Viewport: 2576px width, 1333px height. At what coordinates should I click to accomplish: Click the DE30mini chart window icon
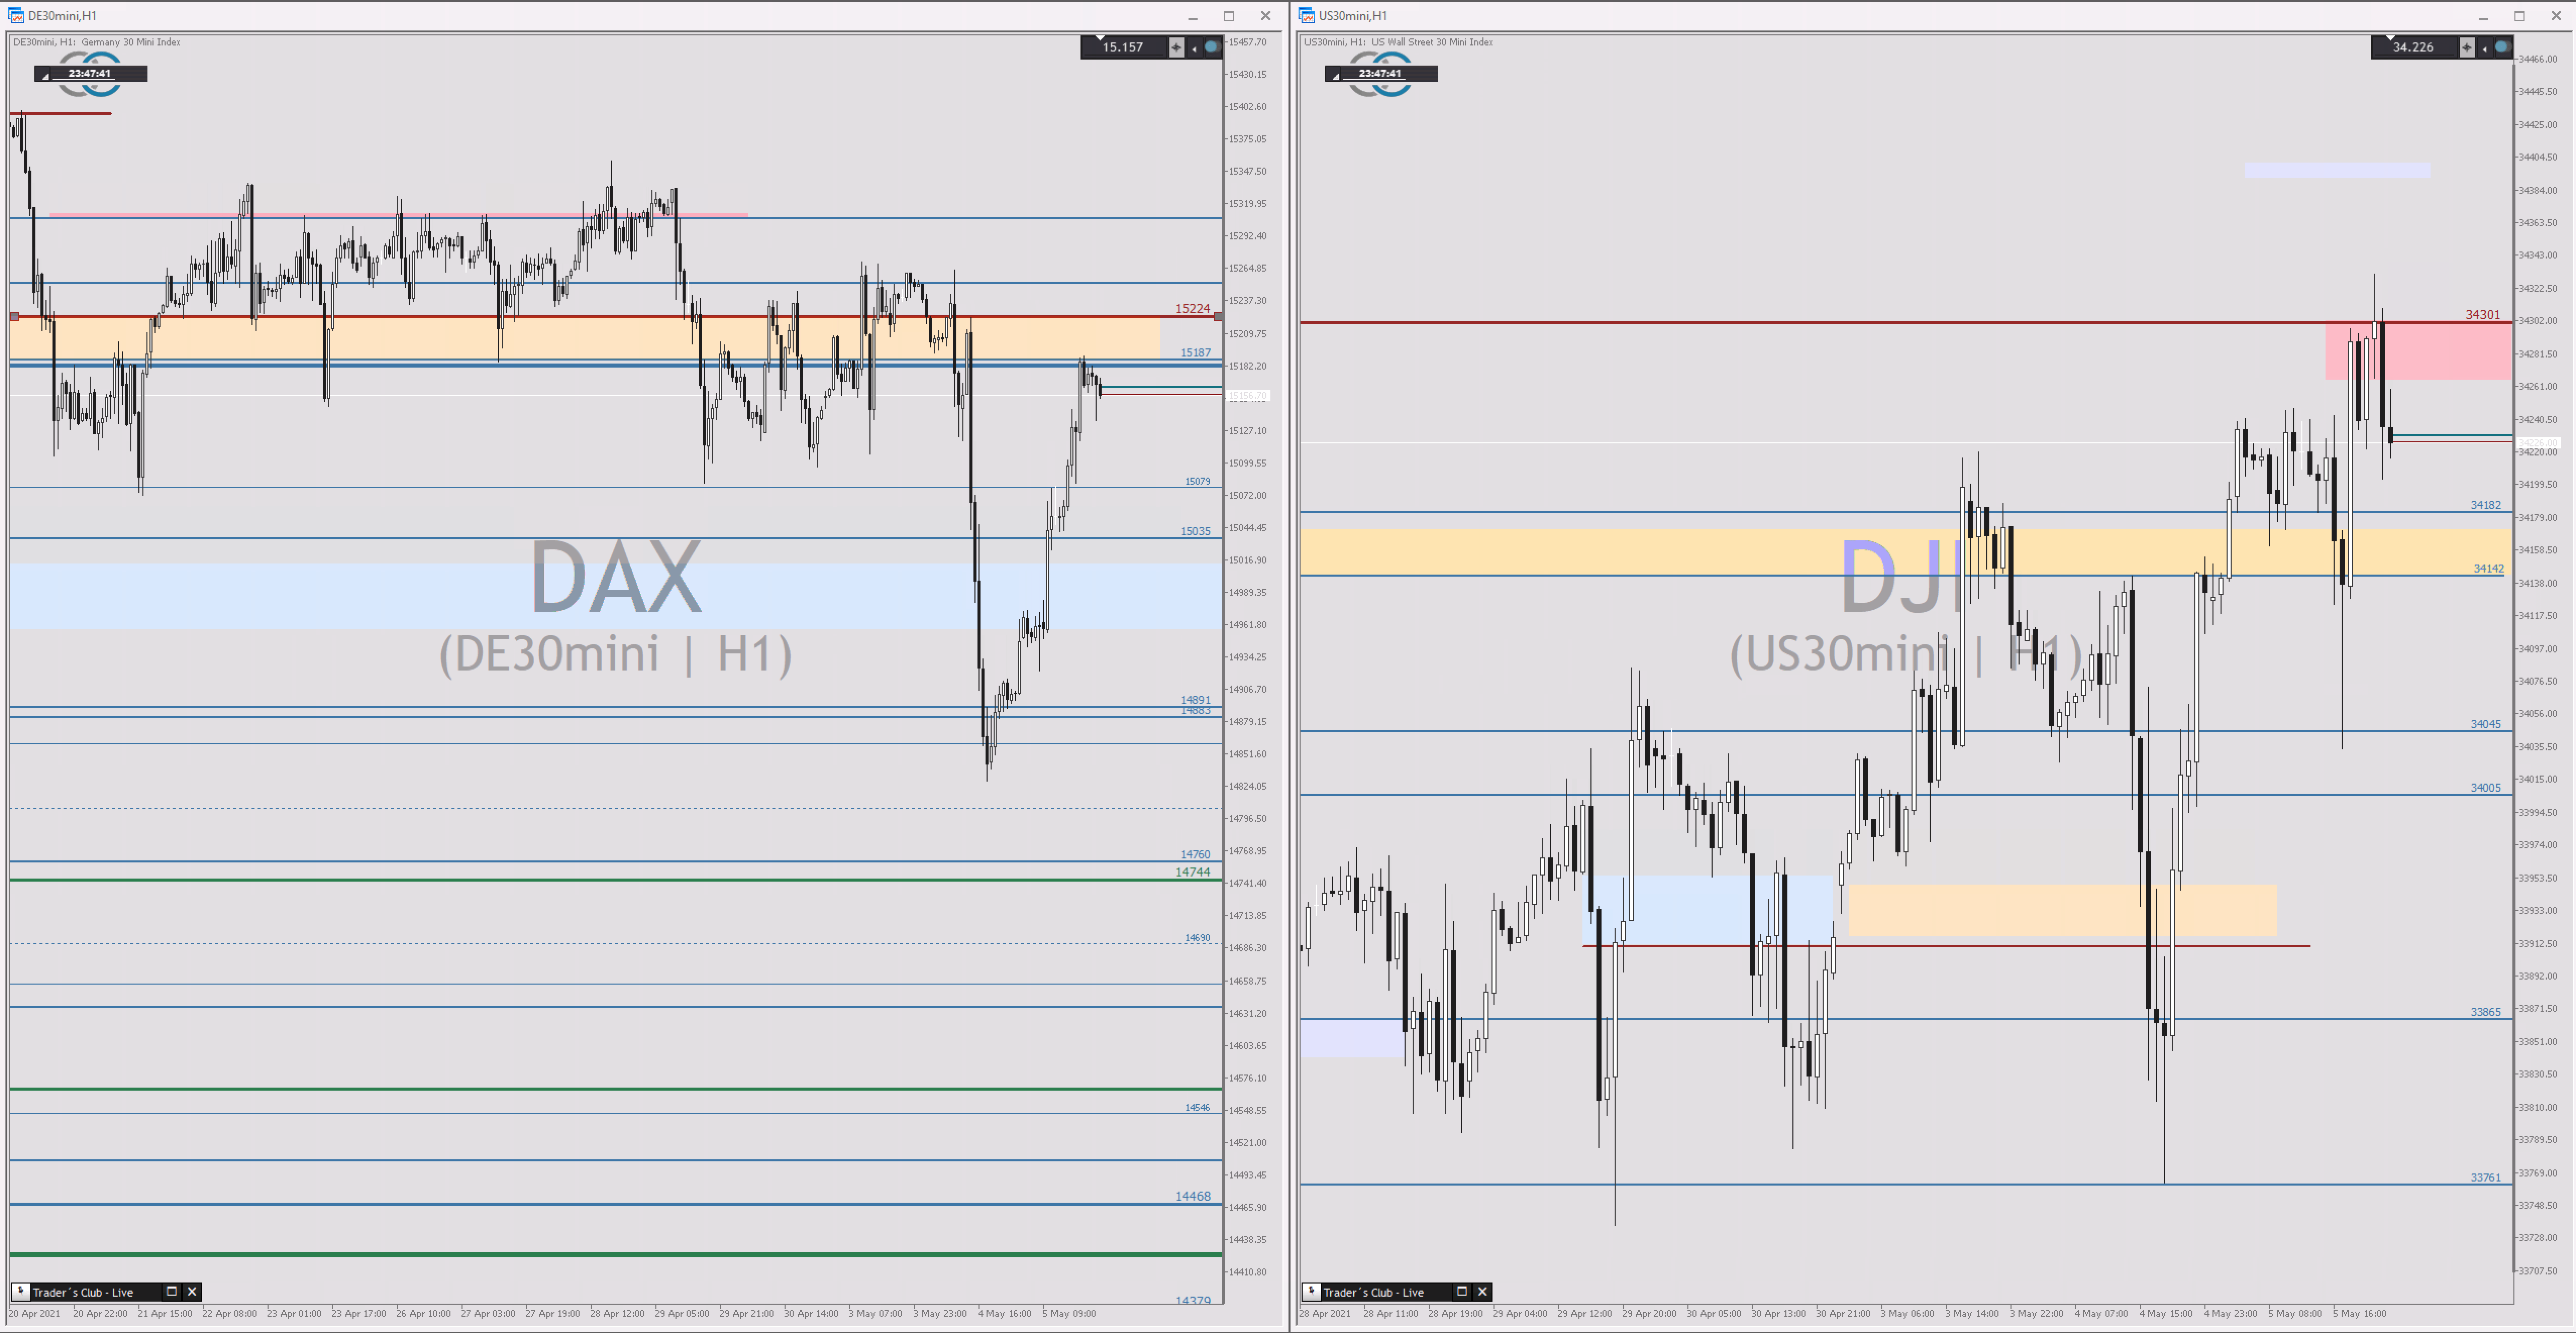point(16,15)
